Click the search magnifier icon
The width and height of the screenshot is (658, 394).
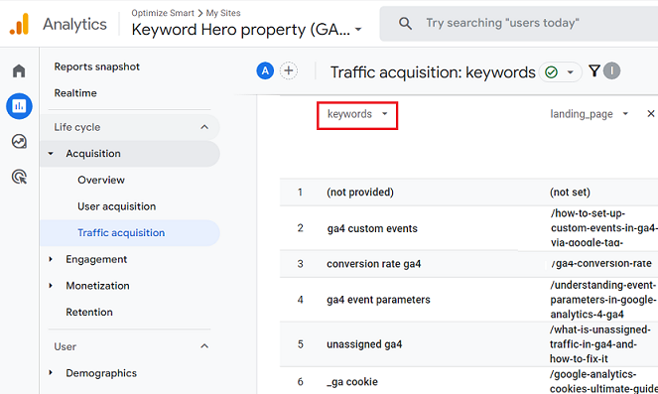pyautogui.click(x=405, y=24)
